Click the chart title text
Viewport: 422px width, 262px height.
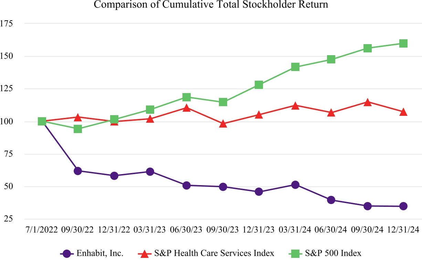211,5
